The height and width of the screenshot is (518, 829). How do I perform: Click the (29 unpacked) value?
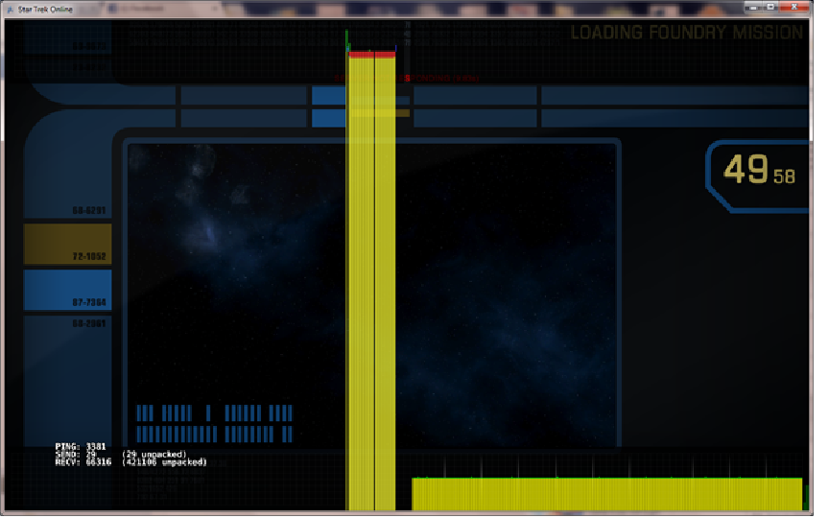coord(154,454)
